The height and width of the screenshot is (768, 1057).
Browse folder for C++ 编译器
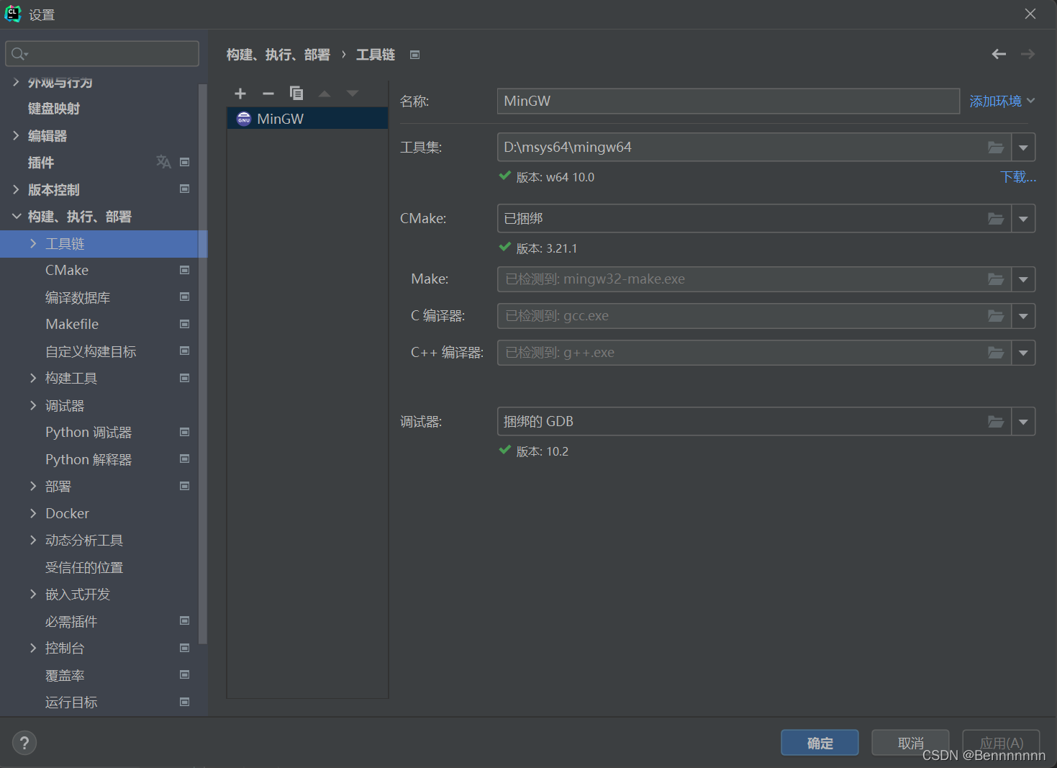(x=996, y=353)
